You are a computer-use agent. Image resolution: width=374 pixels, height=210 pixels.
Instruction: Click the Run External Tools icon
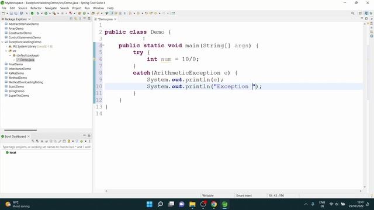[54, 13]
